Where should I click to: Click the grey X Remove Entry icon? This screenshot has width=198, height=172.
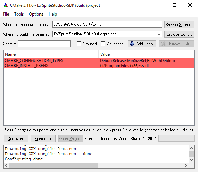pyautogui.click(x=163, y=44)
